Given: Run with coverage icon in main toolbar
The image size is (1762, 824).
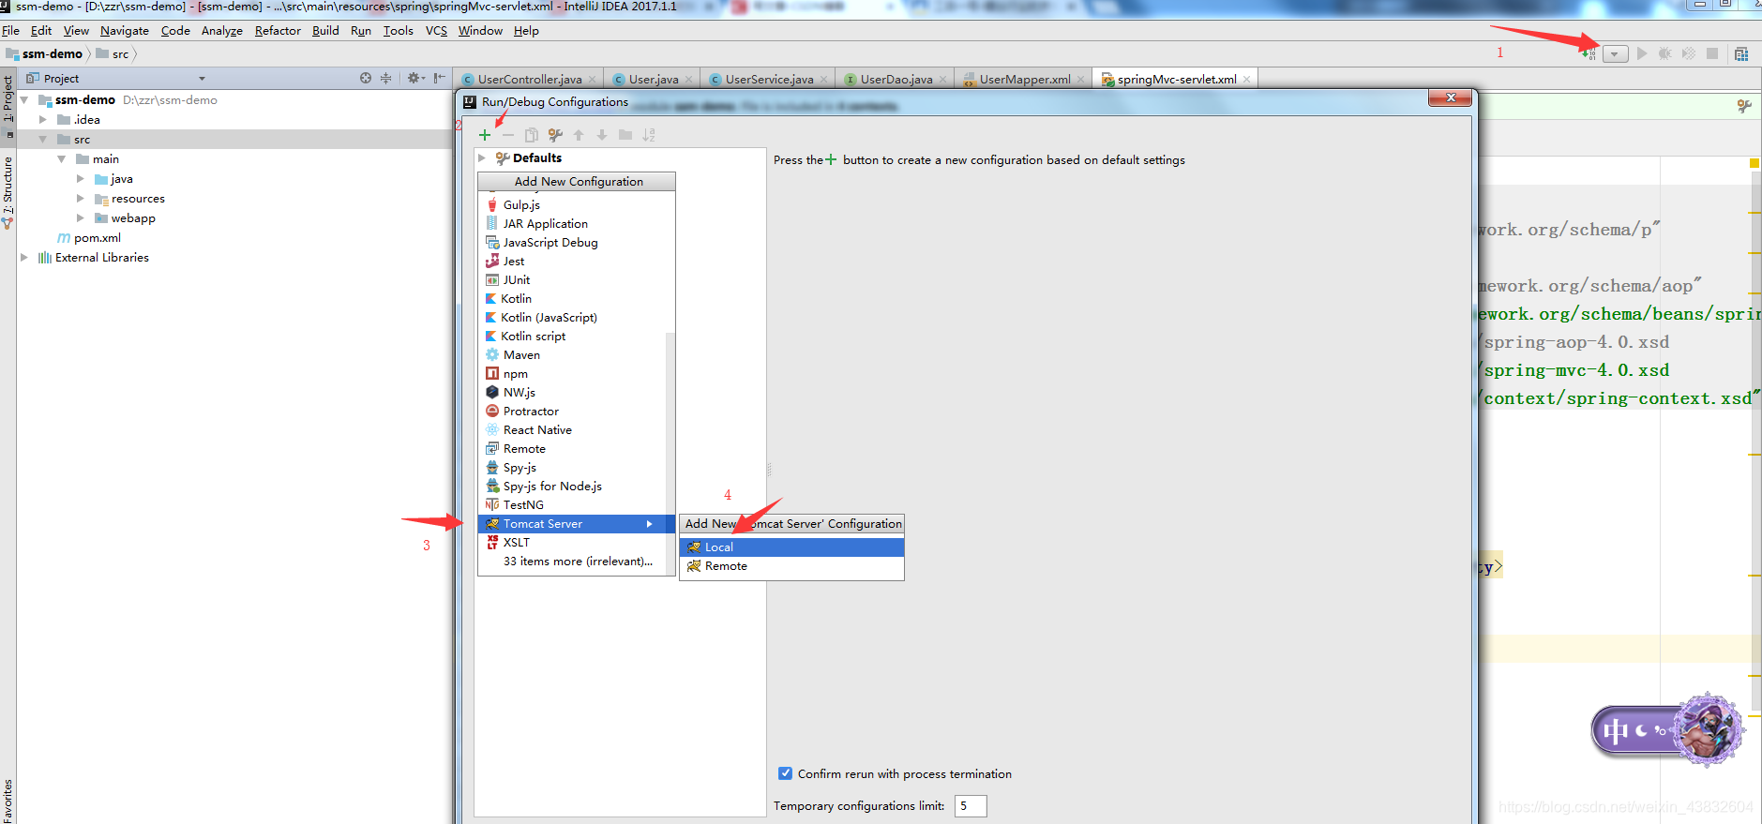Looking at the screenshot, I should click(1689, 53).
